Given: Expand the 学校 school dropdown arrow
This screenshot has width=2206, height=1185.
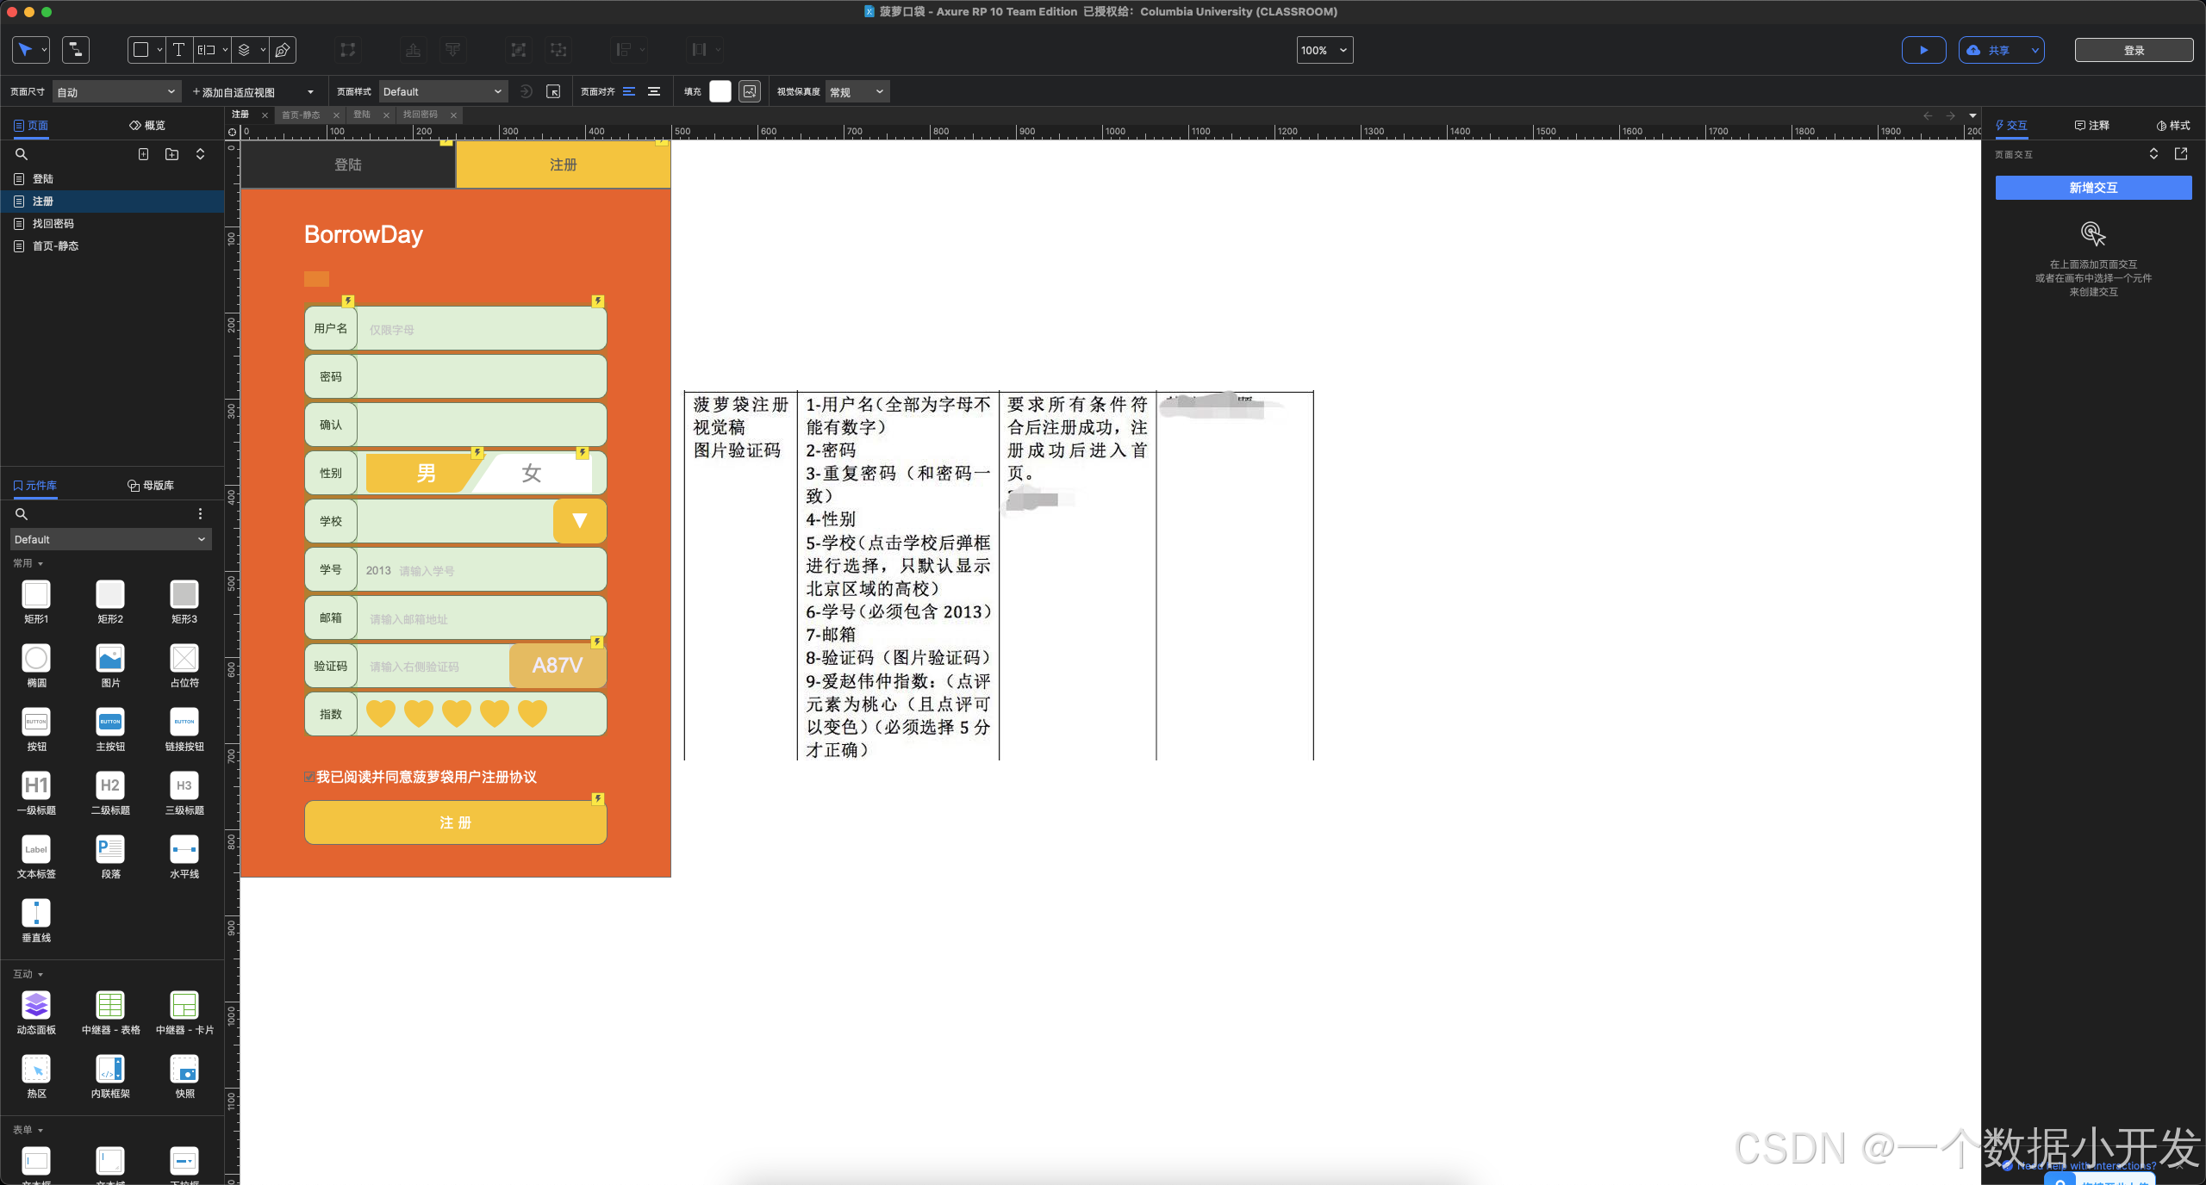Looking at the screenshot, I should click(579, 521).
